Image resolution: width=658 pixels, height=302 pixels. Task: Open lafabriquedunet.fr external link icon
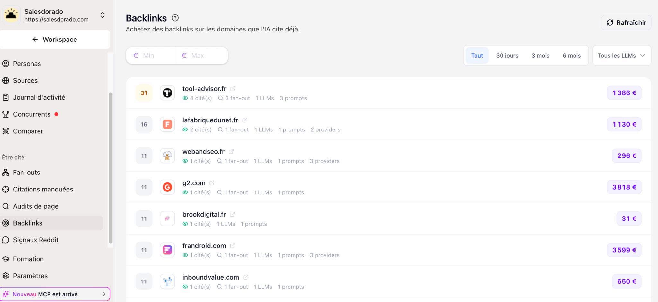(245, 120)
